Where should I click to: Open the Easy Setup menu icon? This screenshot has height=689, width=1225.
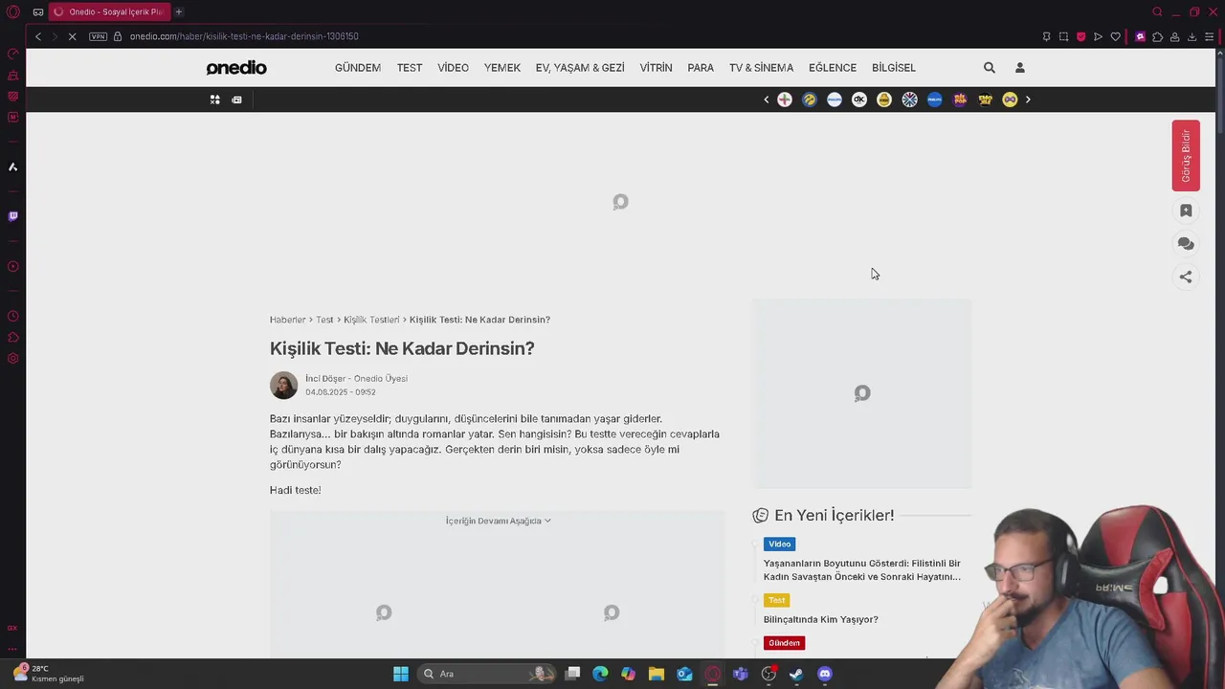(x=1209, y=36)
